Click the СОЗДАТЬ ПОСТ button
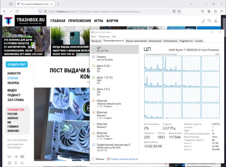 pos(17,65)
